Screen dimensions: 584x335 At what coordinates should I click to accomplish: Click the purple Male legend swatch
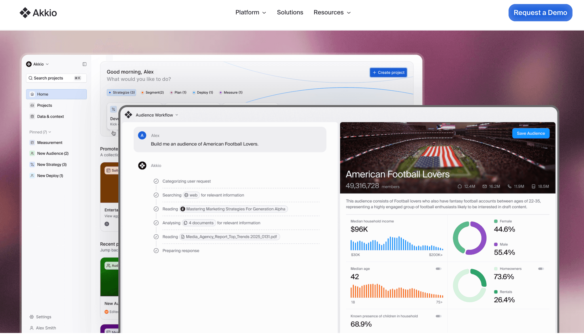click(x=496, y=245)
